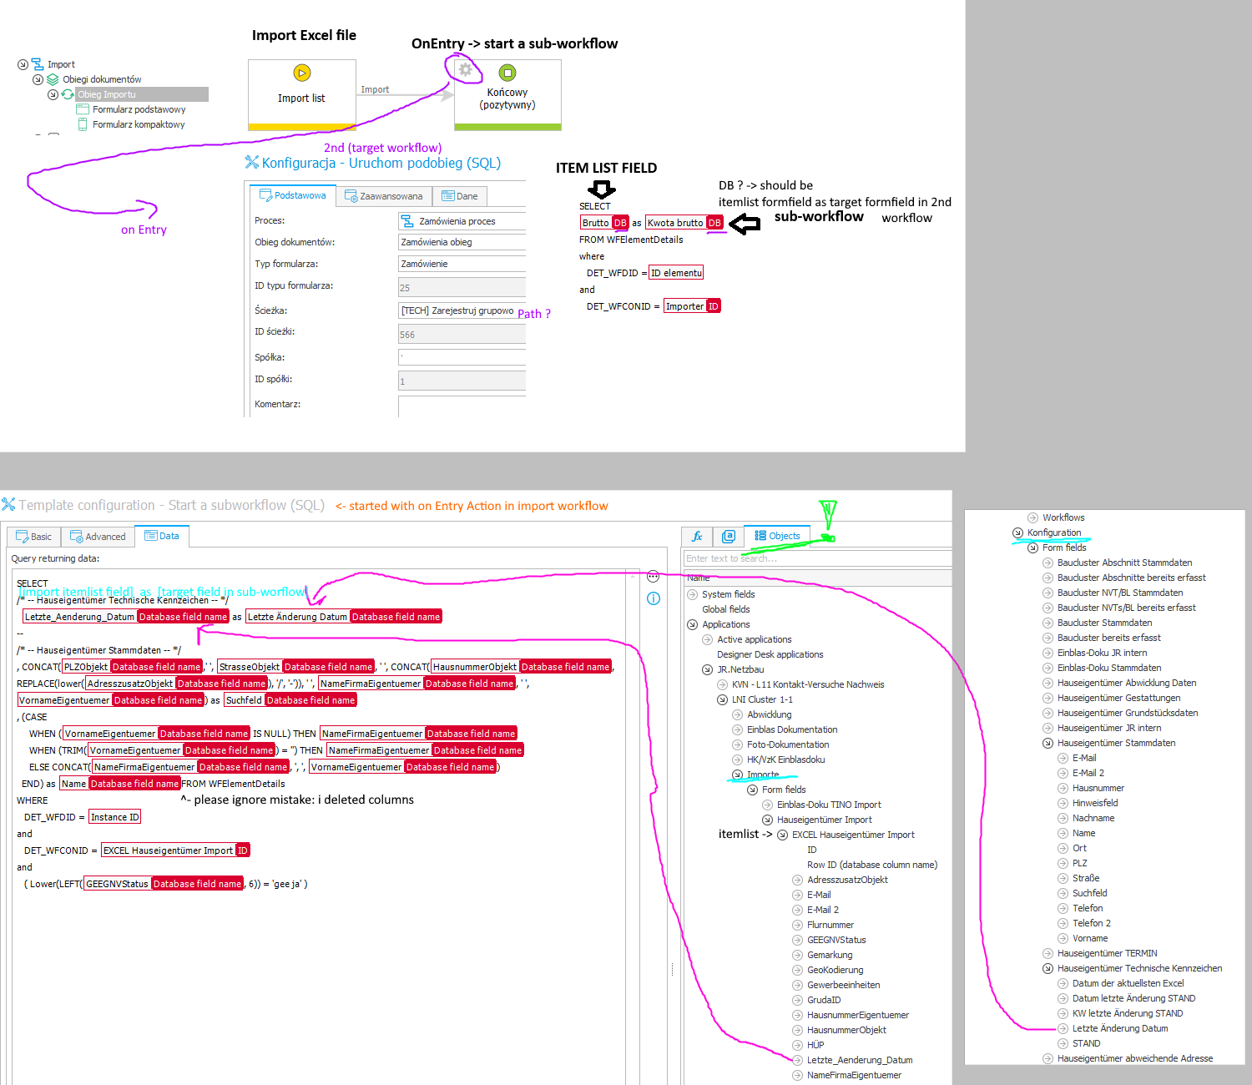1252x1085 pixels.
Task: Click the Ścieżka field with TECH Zarejestruj grupowo
Action: point(462,310)
